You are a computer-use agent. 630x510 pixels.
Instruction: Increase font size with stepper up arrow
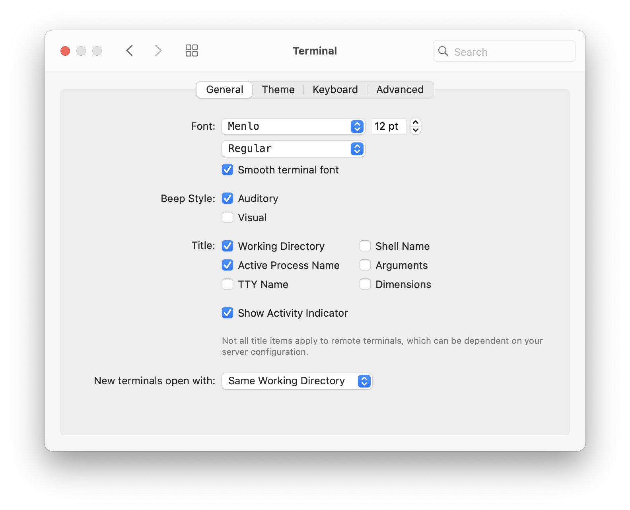(x=416, y=122)
